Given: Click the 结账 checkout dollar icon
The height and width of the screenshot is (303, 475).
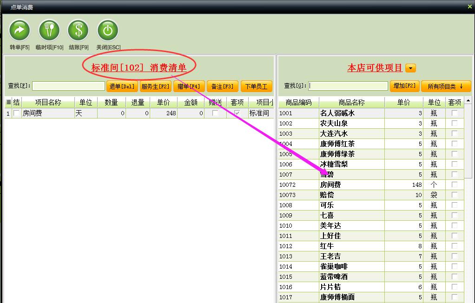Looking at the screenshot, I should (x=78, y=31).
